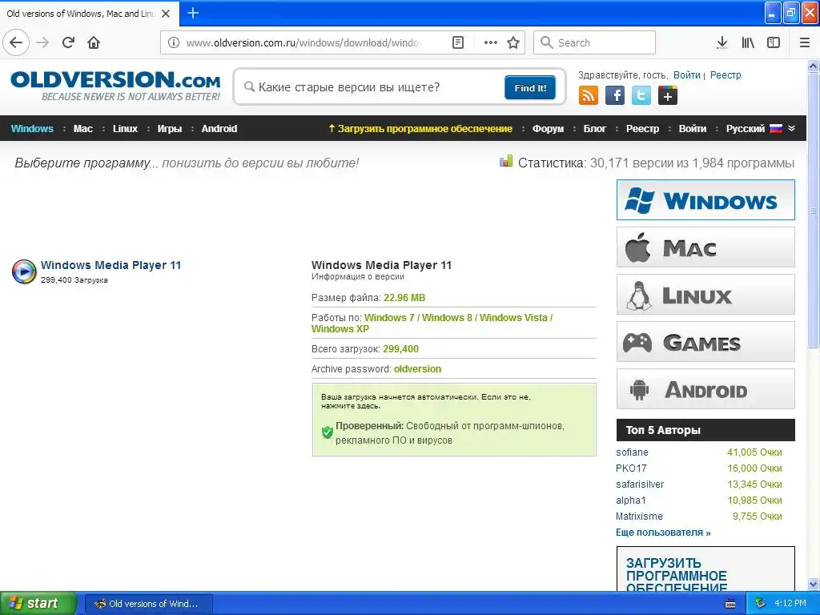Click Реестр link beside guest greeting
The height and width of the screenshot is (615, 820).
point(726,74)
